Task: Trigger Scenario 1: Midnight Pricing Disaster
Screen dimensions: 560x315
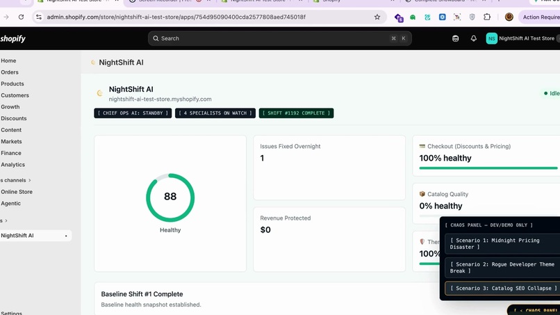Action: pos(502,243)
